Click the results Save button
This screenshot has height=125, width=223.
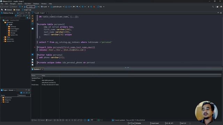click(34, 120)
